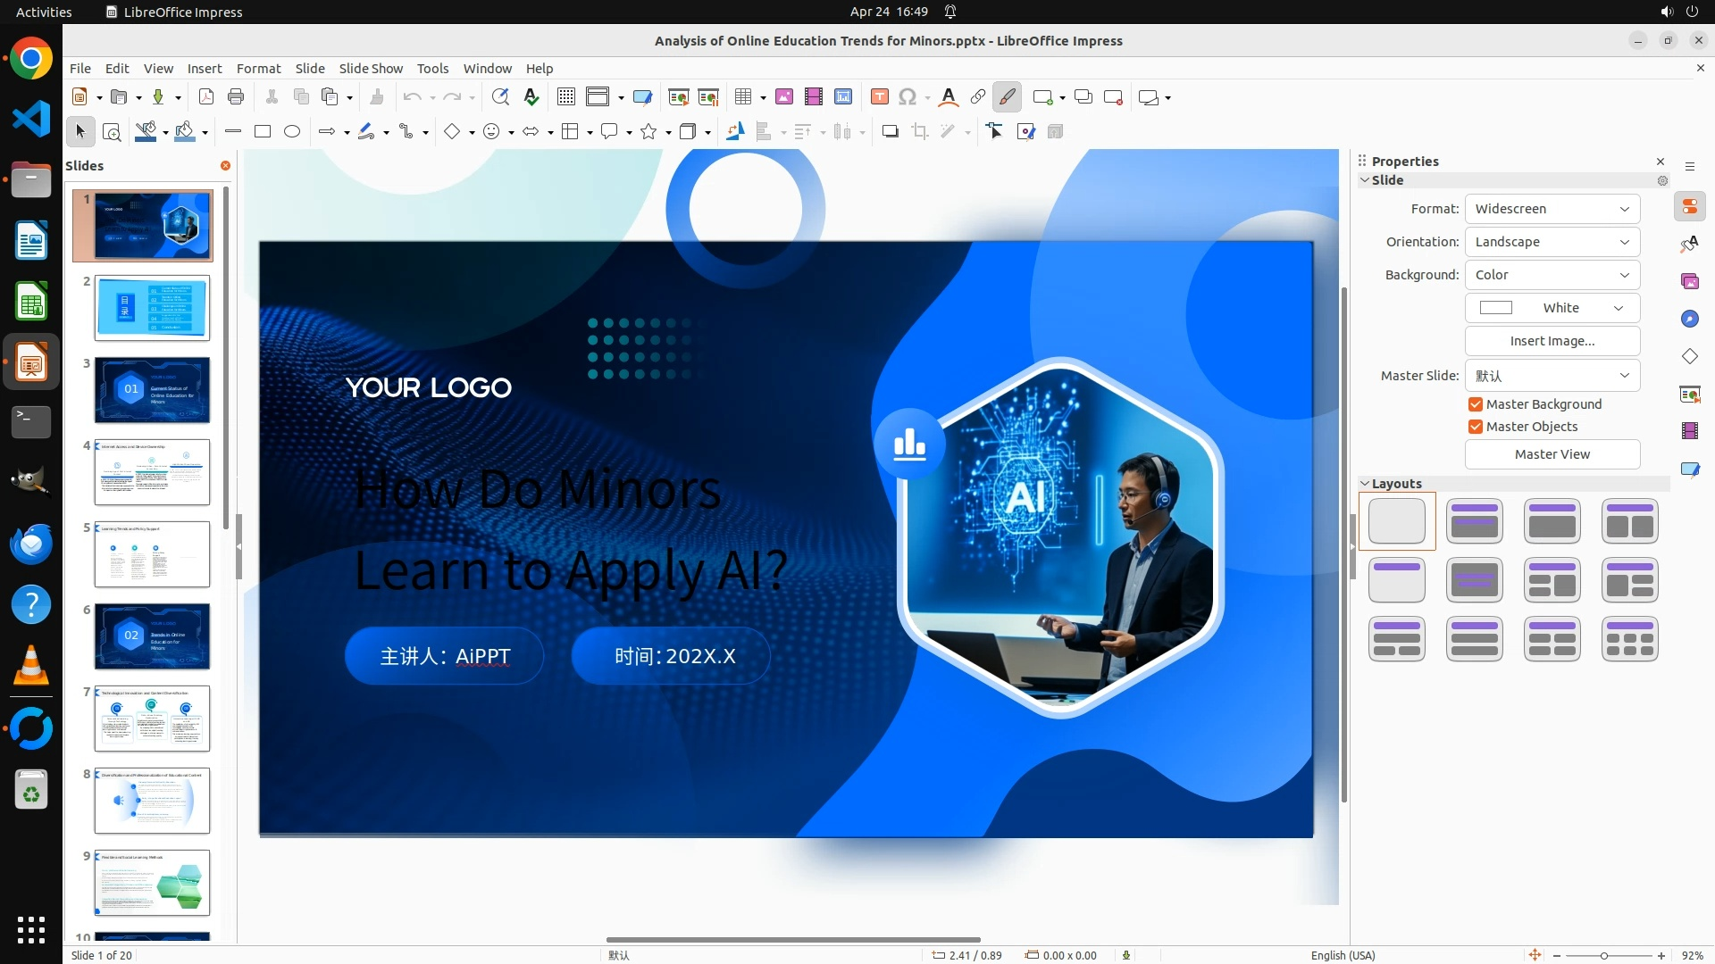
Task: Open the Crop Image tool
Action: coord(920,132)
